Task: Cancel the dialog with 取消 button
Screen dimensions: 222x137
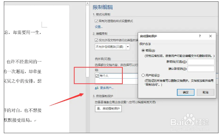Action: click(206, 92)
